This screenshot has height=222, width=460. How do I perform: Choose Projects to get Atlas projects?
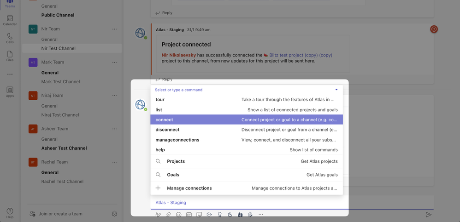tap(247, 161)
